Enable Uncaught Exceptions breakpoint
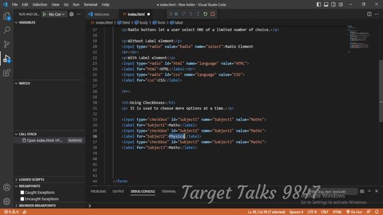The width and height of the screenshot is (383, 215). pyautogui.click(x=22, y=199)
